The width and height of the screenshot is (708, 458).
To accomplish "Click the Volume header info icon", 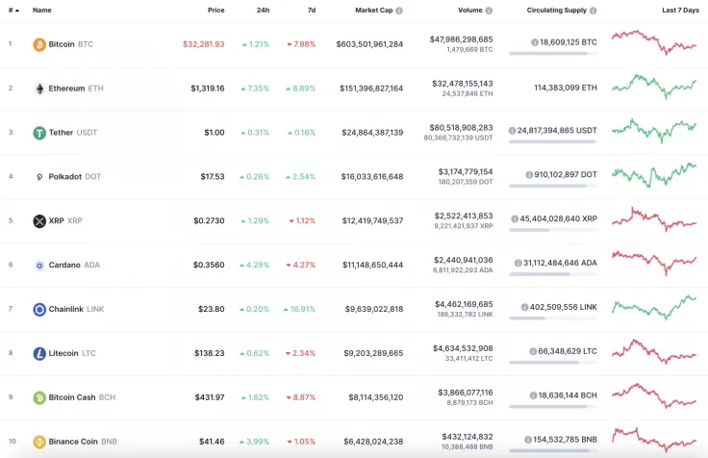I will (489, 11).
